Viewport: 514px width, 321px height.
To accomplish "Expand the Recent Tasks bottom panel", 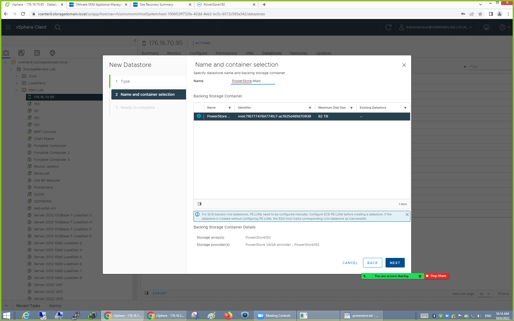I will (x=6, y=305).
